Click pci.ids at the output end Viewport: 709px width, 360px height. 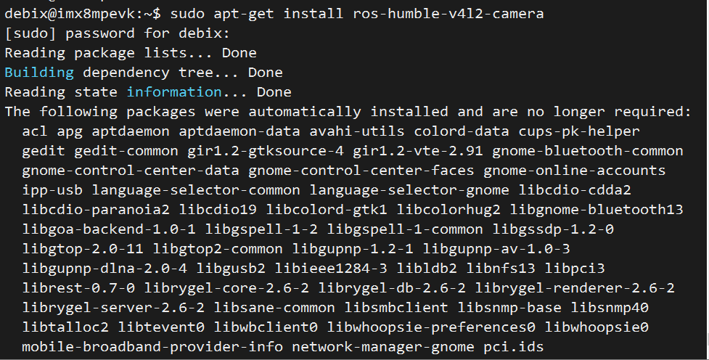pos(513,347)
